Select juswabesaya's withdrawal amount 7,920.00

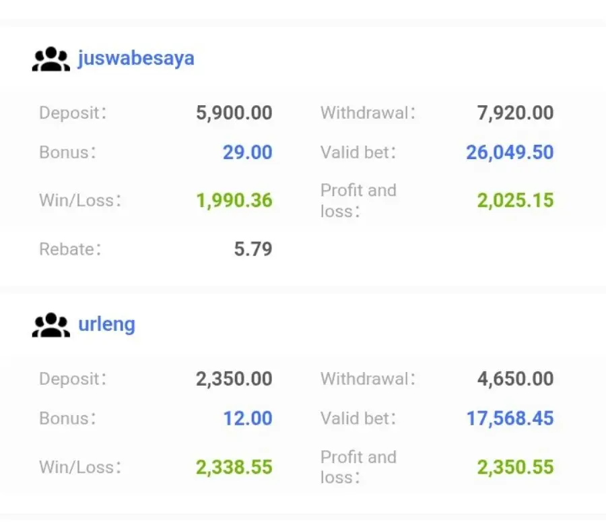(516, 113)
